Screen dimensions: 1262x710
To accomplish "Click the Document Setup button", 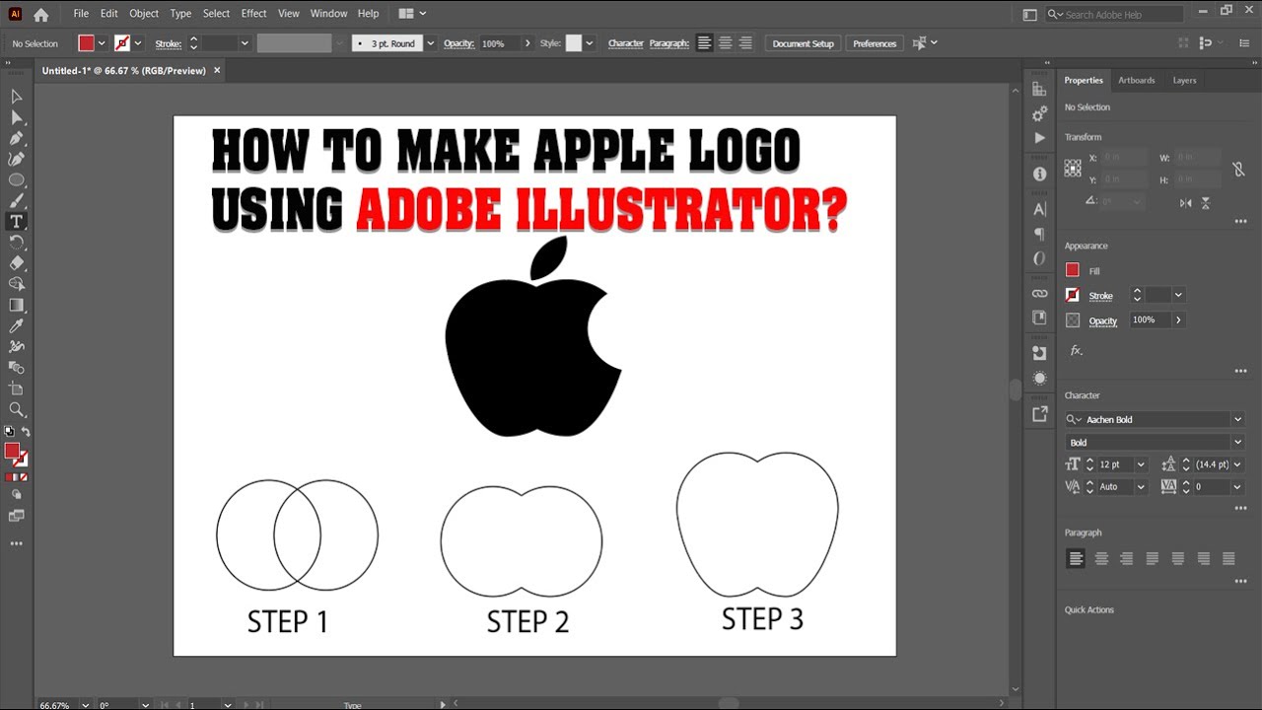I will click(803, 43).
